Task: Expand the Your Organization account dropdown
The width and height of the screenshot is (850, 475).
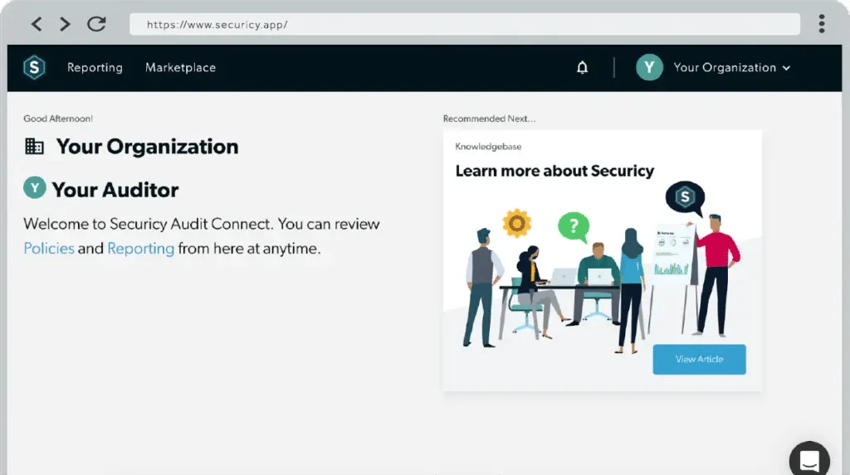Action: click(725, 68)
